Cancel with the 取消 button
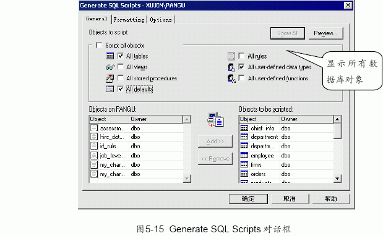This screenshot has height=236, width=383. click(x=290, y=199)
